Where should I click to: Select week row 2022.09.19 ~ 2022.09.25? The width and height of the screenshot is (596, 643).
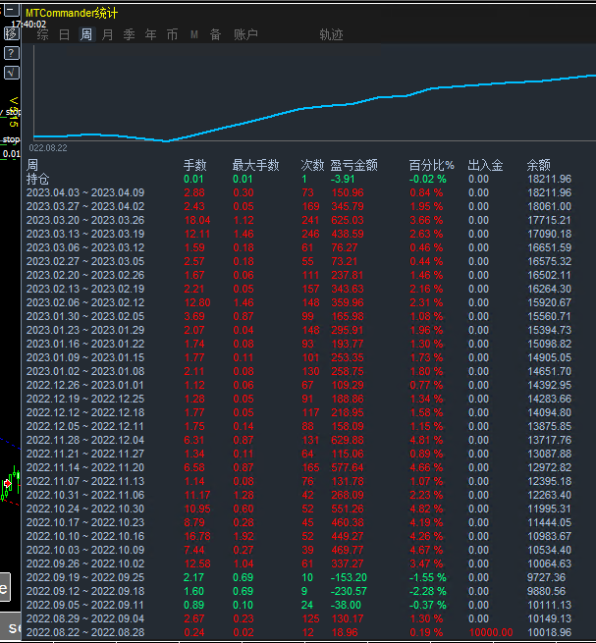pyautogui.click(x=298, y=577)
